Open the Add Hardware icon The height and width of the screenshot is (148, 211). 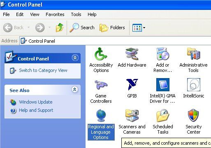click(x=132, y=54)
